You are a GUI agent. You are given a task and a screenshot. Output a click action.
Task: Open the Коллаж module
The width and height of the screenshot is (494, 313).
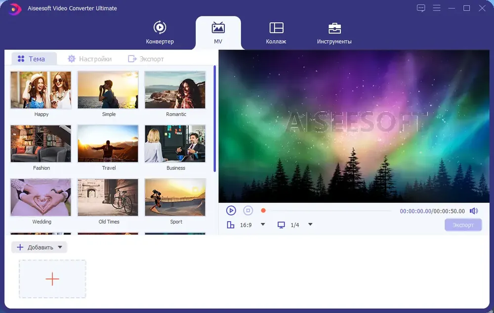276,33
